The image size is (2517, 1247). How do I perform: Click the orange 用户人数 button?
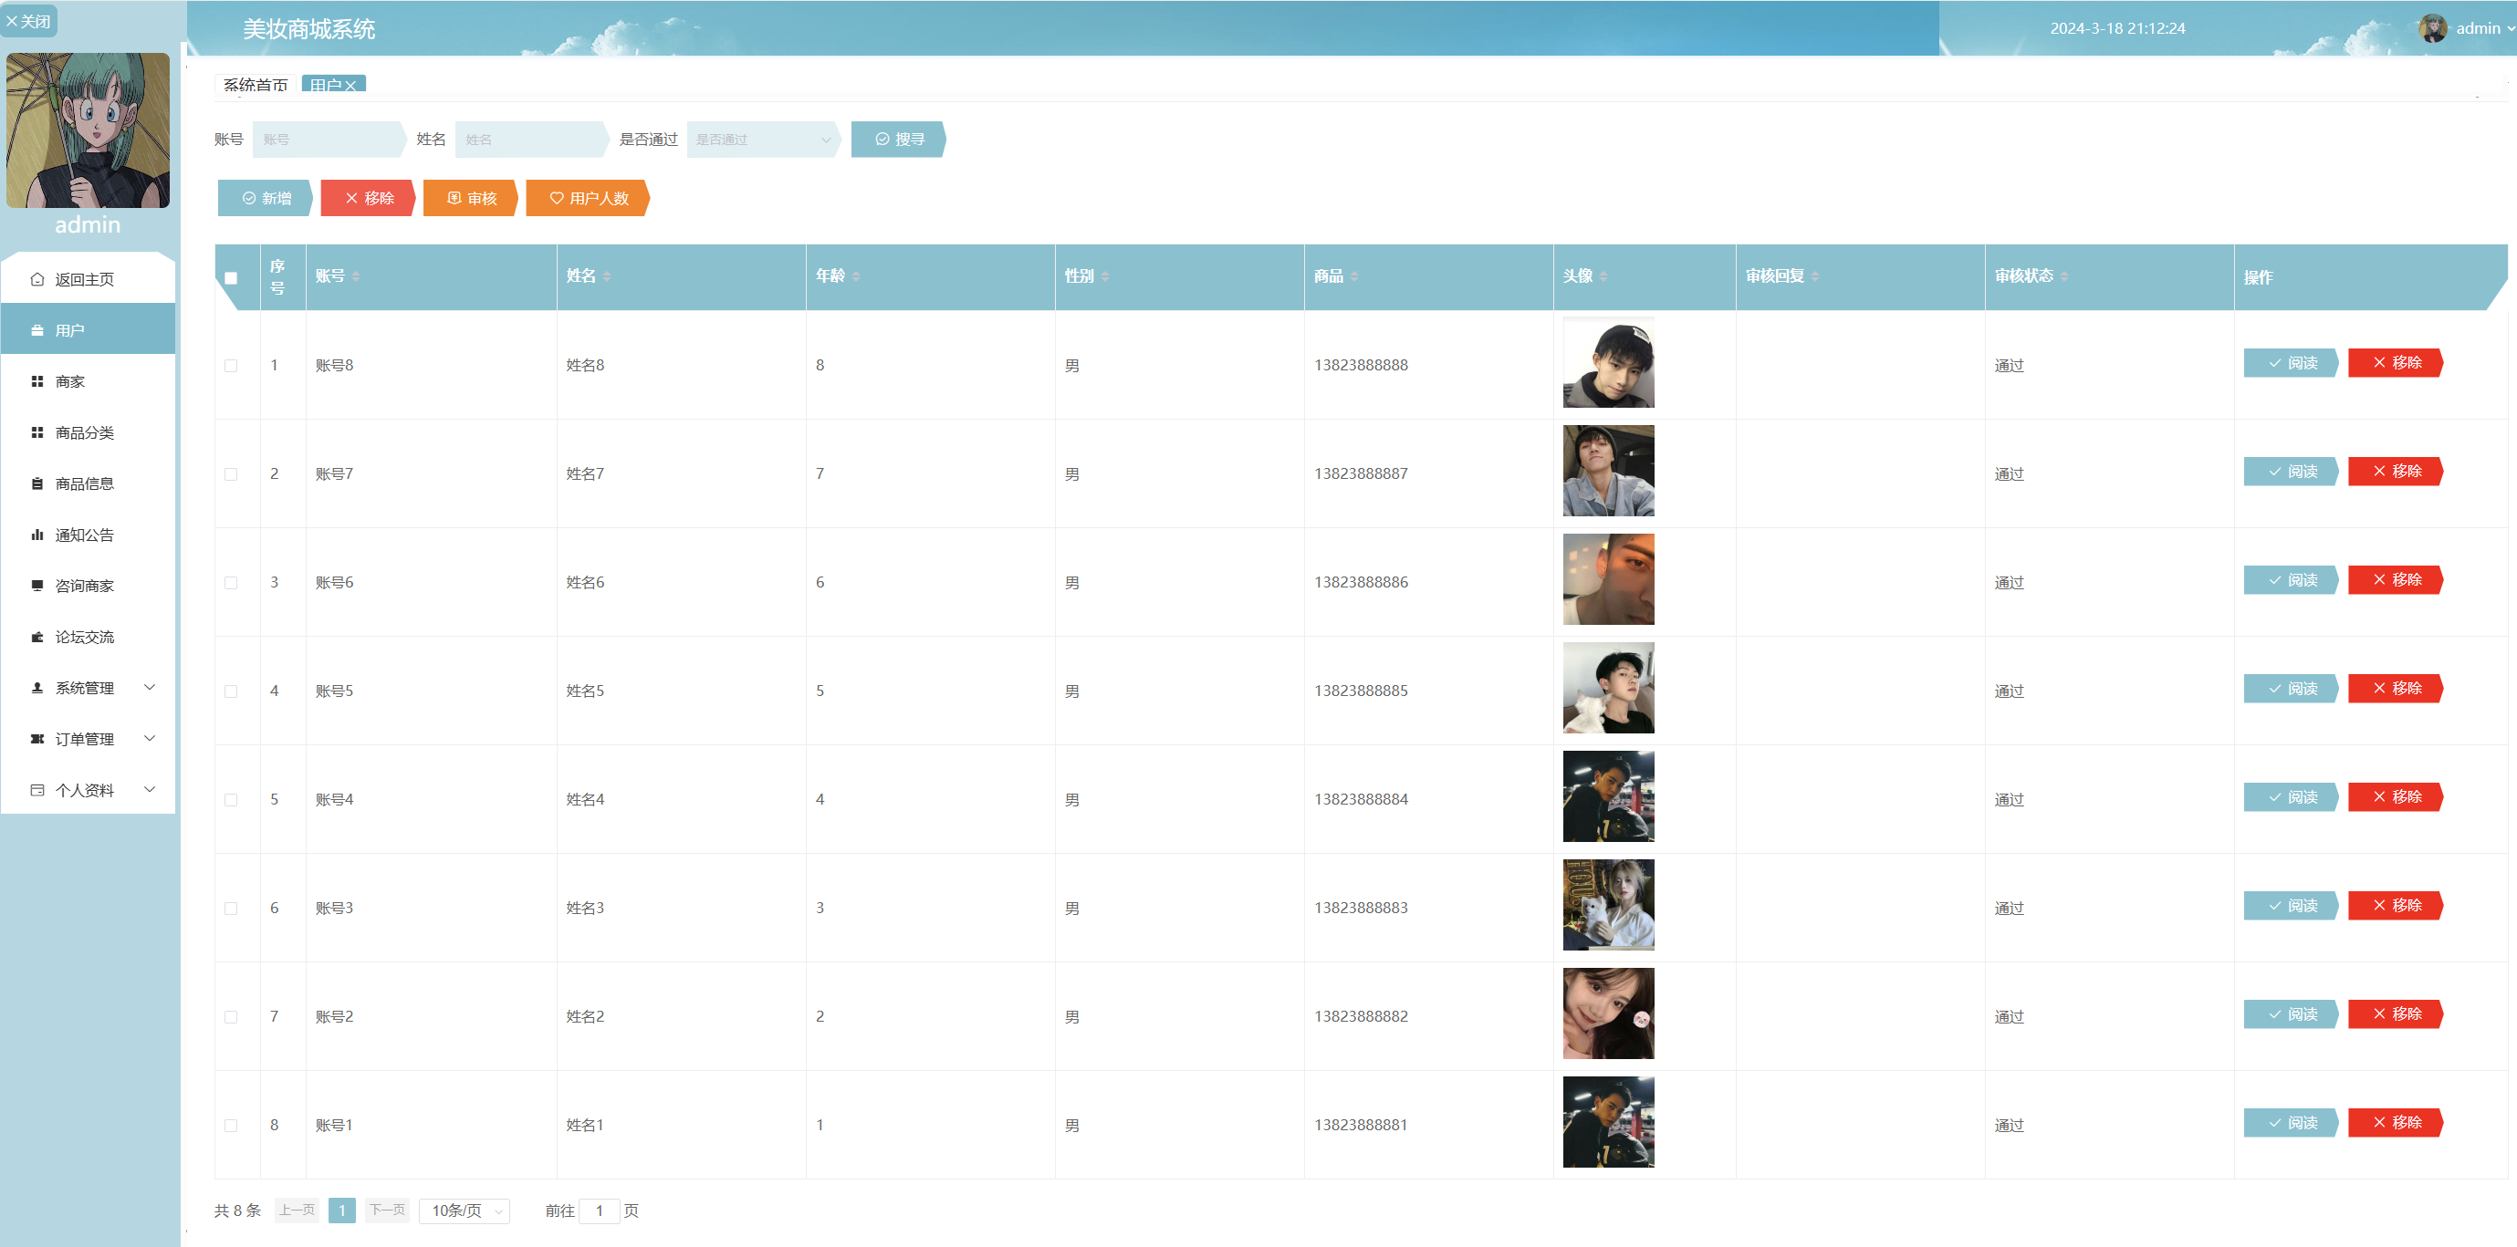[589, 198]
